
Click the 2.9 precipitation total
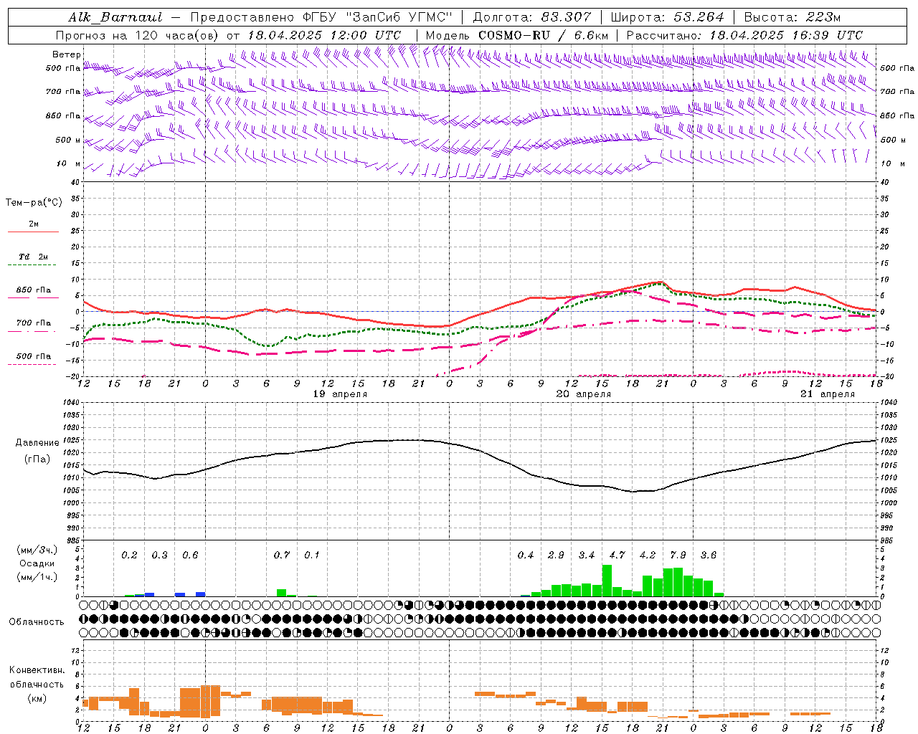[556, 555]
